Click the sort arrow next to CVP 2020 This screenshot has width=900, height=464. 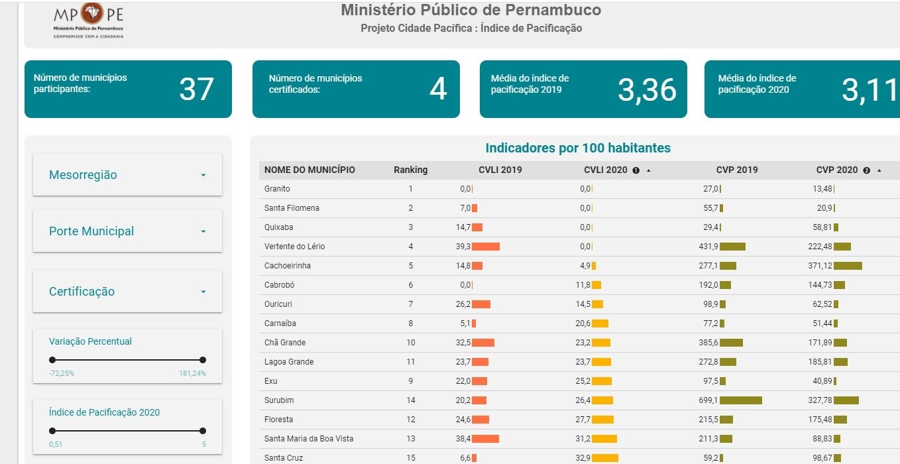pos(879,170)
